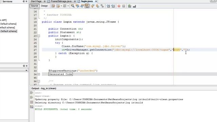Screen dimensions: 217x122
Task: Click Previous Bookmark icon
Action: [x=93, y=6]
